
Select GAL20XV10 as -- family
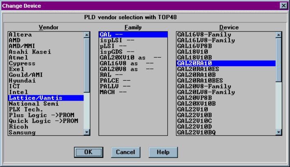(133, 58)
